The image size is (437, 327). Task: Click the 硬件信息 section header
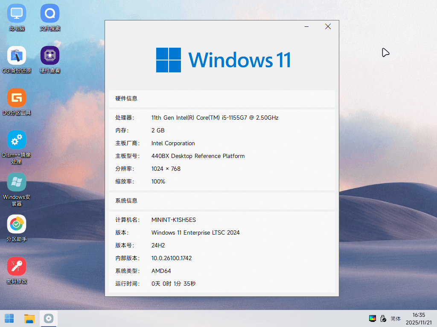pos(222,98)
